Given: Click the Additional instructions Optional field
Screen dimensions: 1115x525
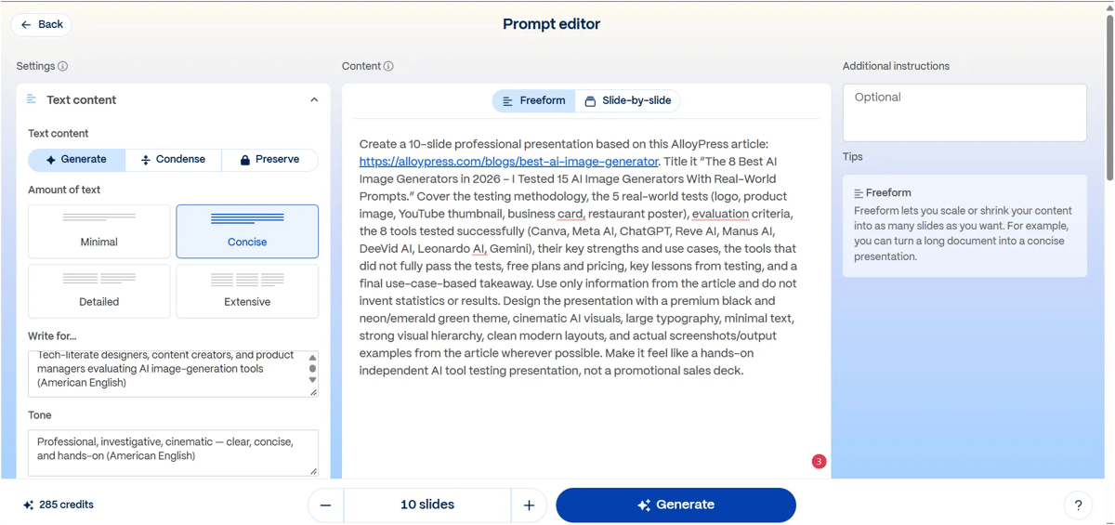Looking at the screenshot, I should pyautogui.click(x=964, y=112).
